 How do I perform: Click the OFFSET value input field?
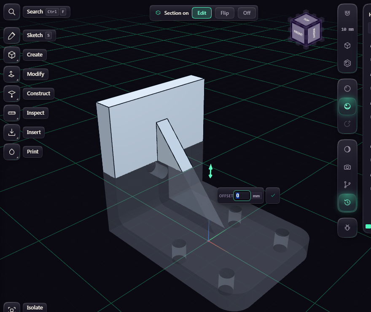coord(242,196)
